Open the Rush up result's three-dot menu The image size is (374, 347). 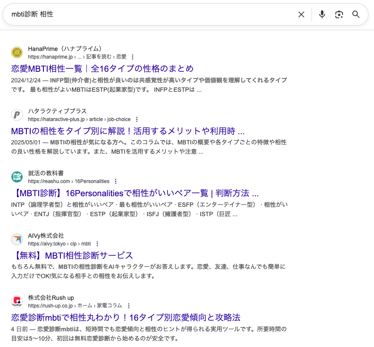pyautogui.click(x=129, y=305)
